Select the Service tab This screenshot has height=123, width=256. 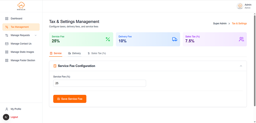tap(56, 53)
